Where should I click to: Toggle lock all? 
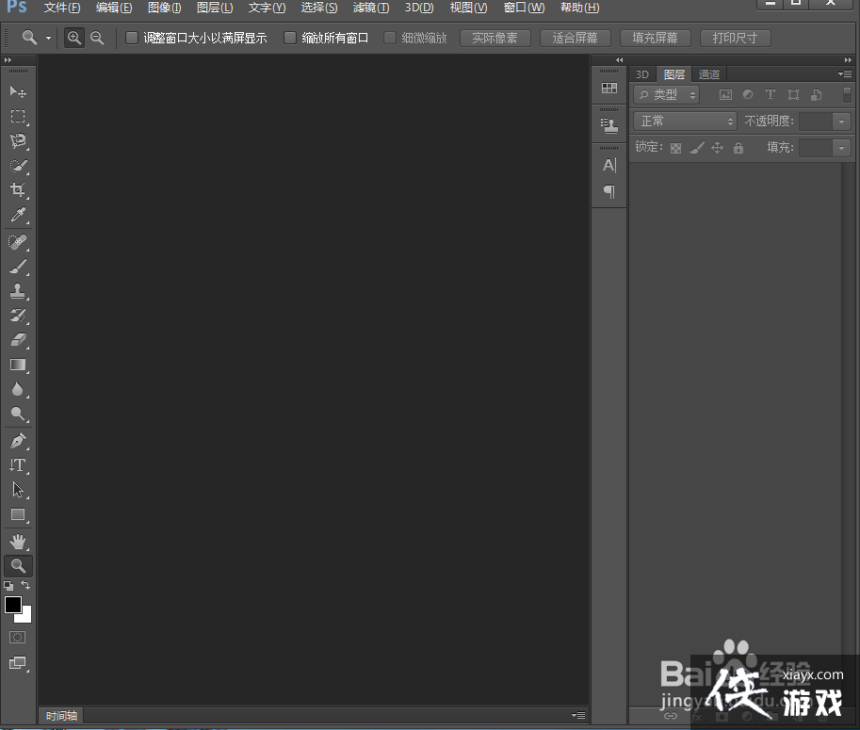738,148
